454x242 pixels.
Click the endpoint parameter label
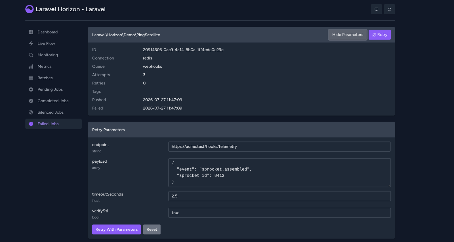(x=100, y=145)
